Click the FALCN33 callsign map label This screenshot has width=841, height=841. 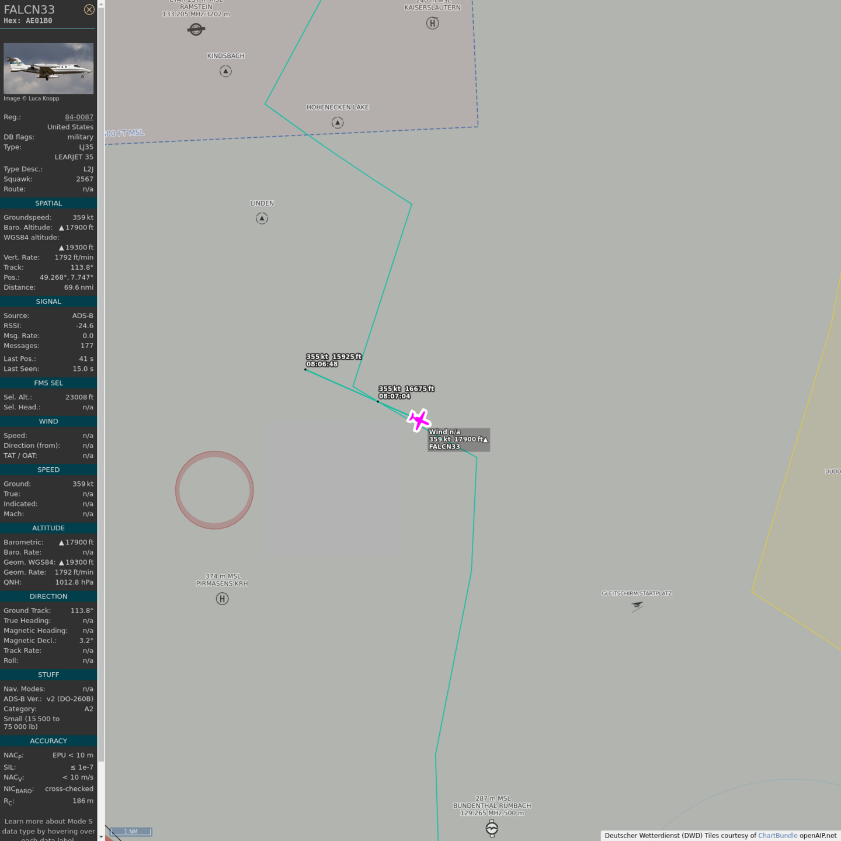(444, 447)
